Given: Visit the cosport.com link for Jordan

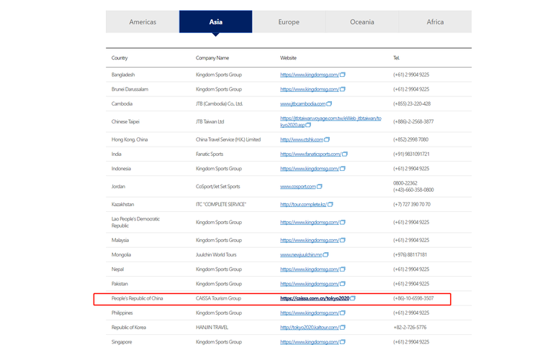Looking at the screenshot, I should 297,186.
